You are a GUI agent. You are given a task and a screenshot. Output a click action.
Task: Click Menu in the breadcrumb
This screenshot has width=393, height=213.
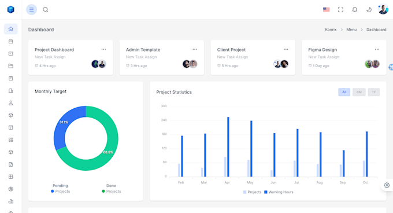tap(351, 30)
